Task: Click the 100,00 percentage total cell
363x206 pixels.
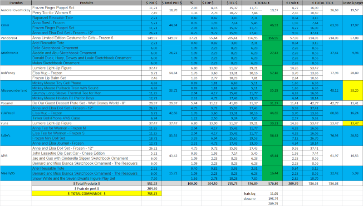Action: point(191,184)
